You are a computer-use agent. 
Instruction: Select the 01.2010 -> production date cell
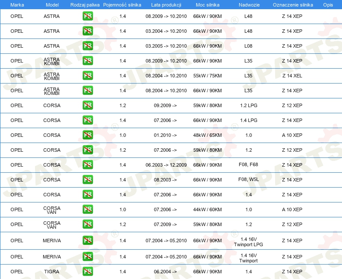[165, 135]
